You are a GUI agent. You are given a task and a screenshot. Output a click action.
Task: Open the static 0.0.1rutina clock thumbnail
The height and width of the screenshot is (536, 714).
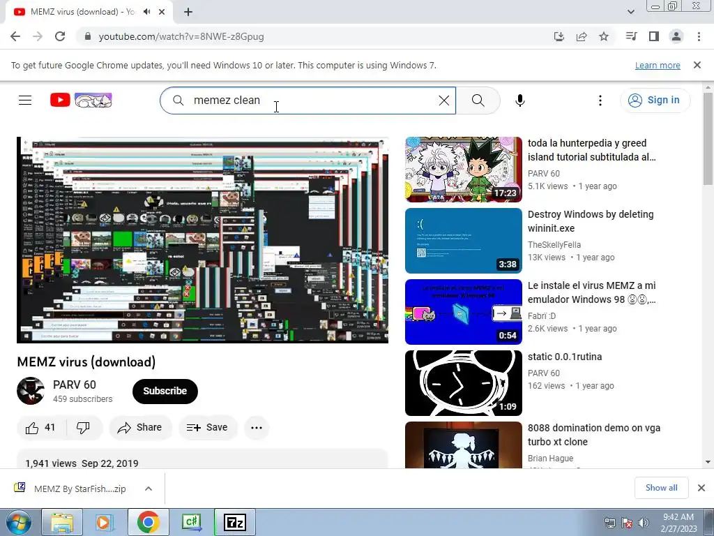pyautogui.click(x=463, y=383)
